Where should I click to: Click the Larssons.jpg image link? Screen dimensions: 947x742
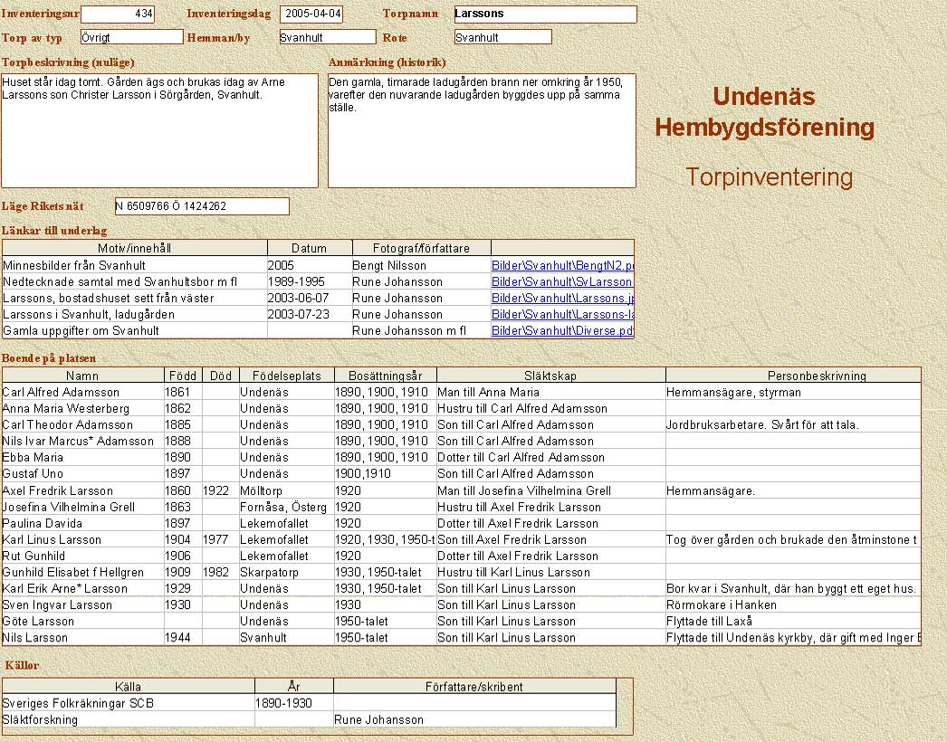pos(562,299)
